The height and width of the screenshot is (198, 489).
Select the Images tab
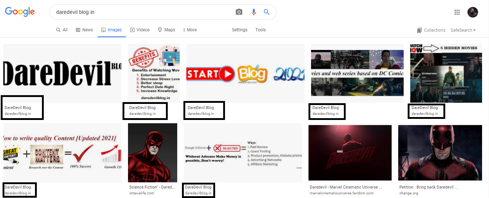coord(112,30)
